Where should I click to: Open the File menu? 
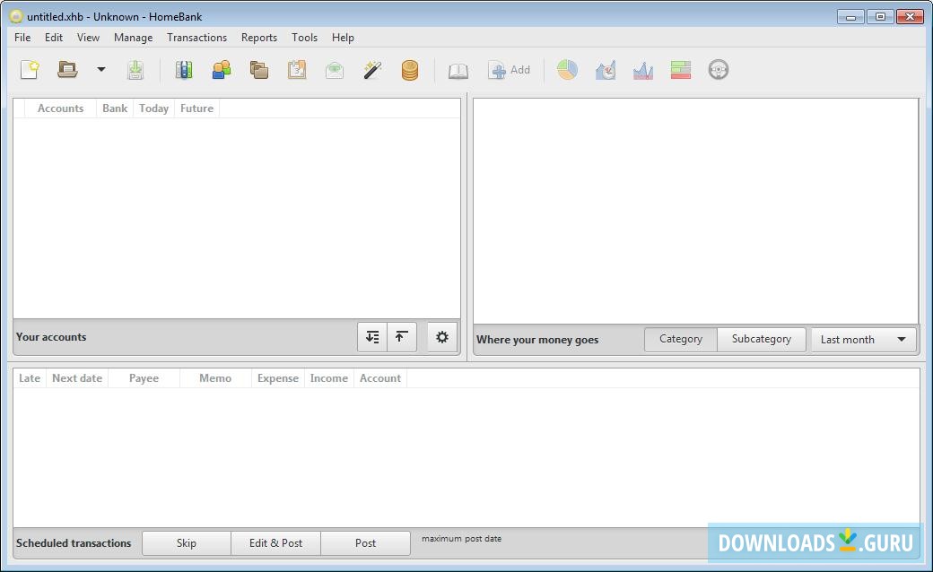tap(22, 38)
